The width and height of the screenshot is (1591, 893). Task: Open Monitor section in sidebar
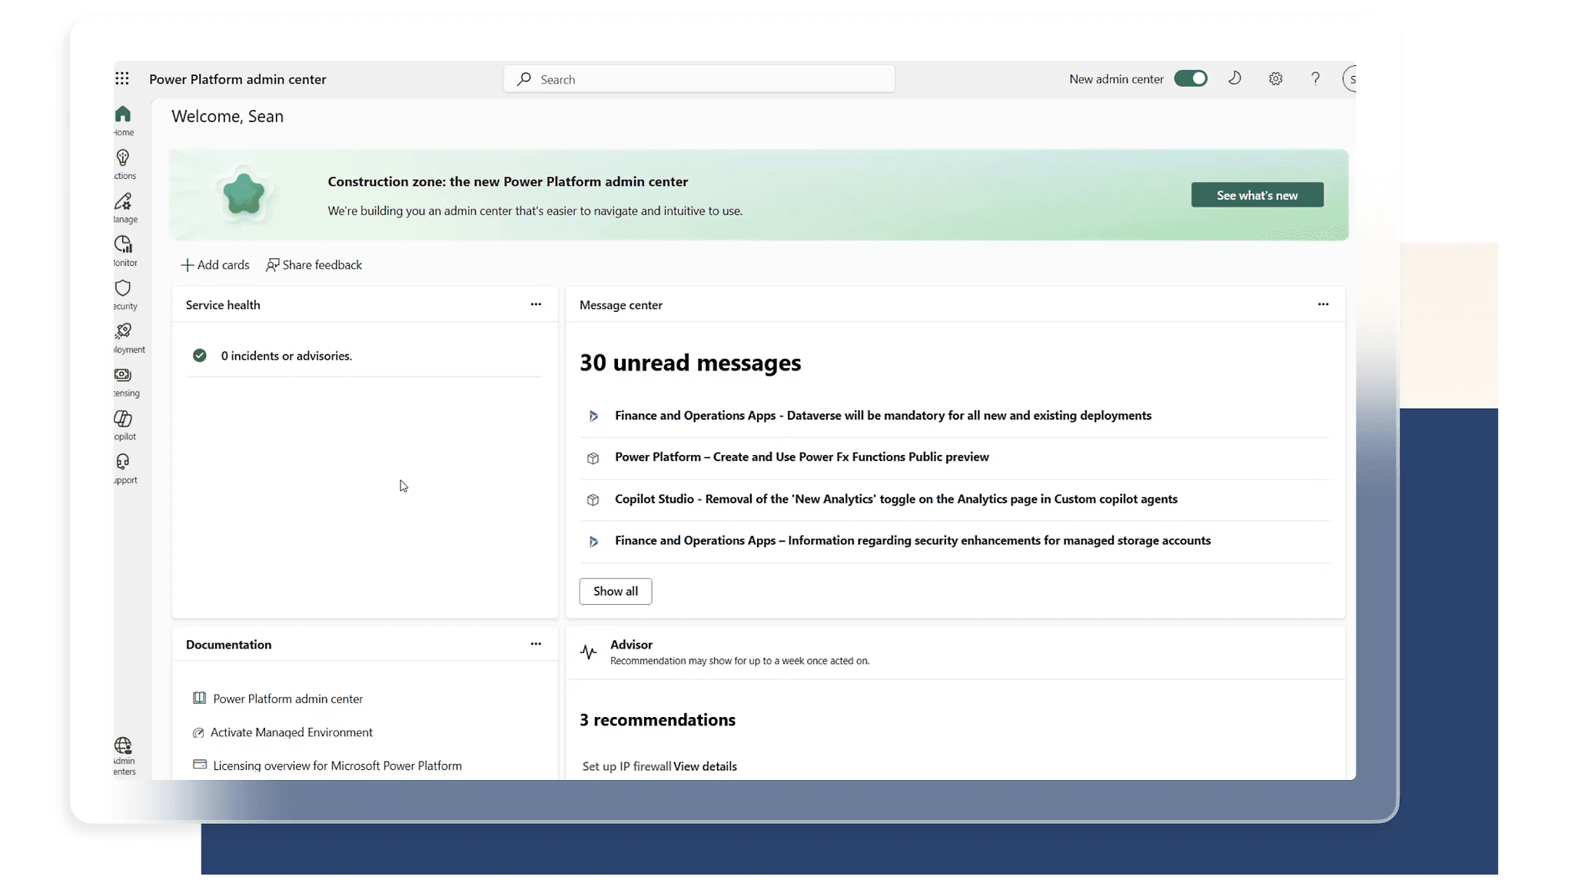tap(123, 251)
